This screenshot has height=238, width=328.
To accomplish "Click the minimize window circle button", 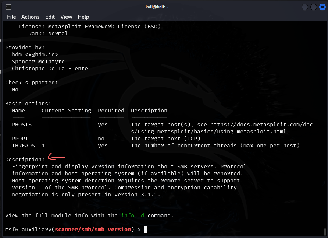I will [305, 7].
